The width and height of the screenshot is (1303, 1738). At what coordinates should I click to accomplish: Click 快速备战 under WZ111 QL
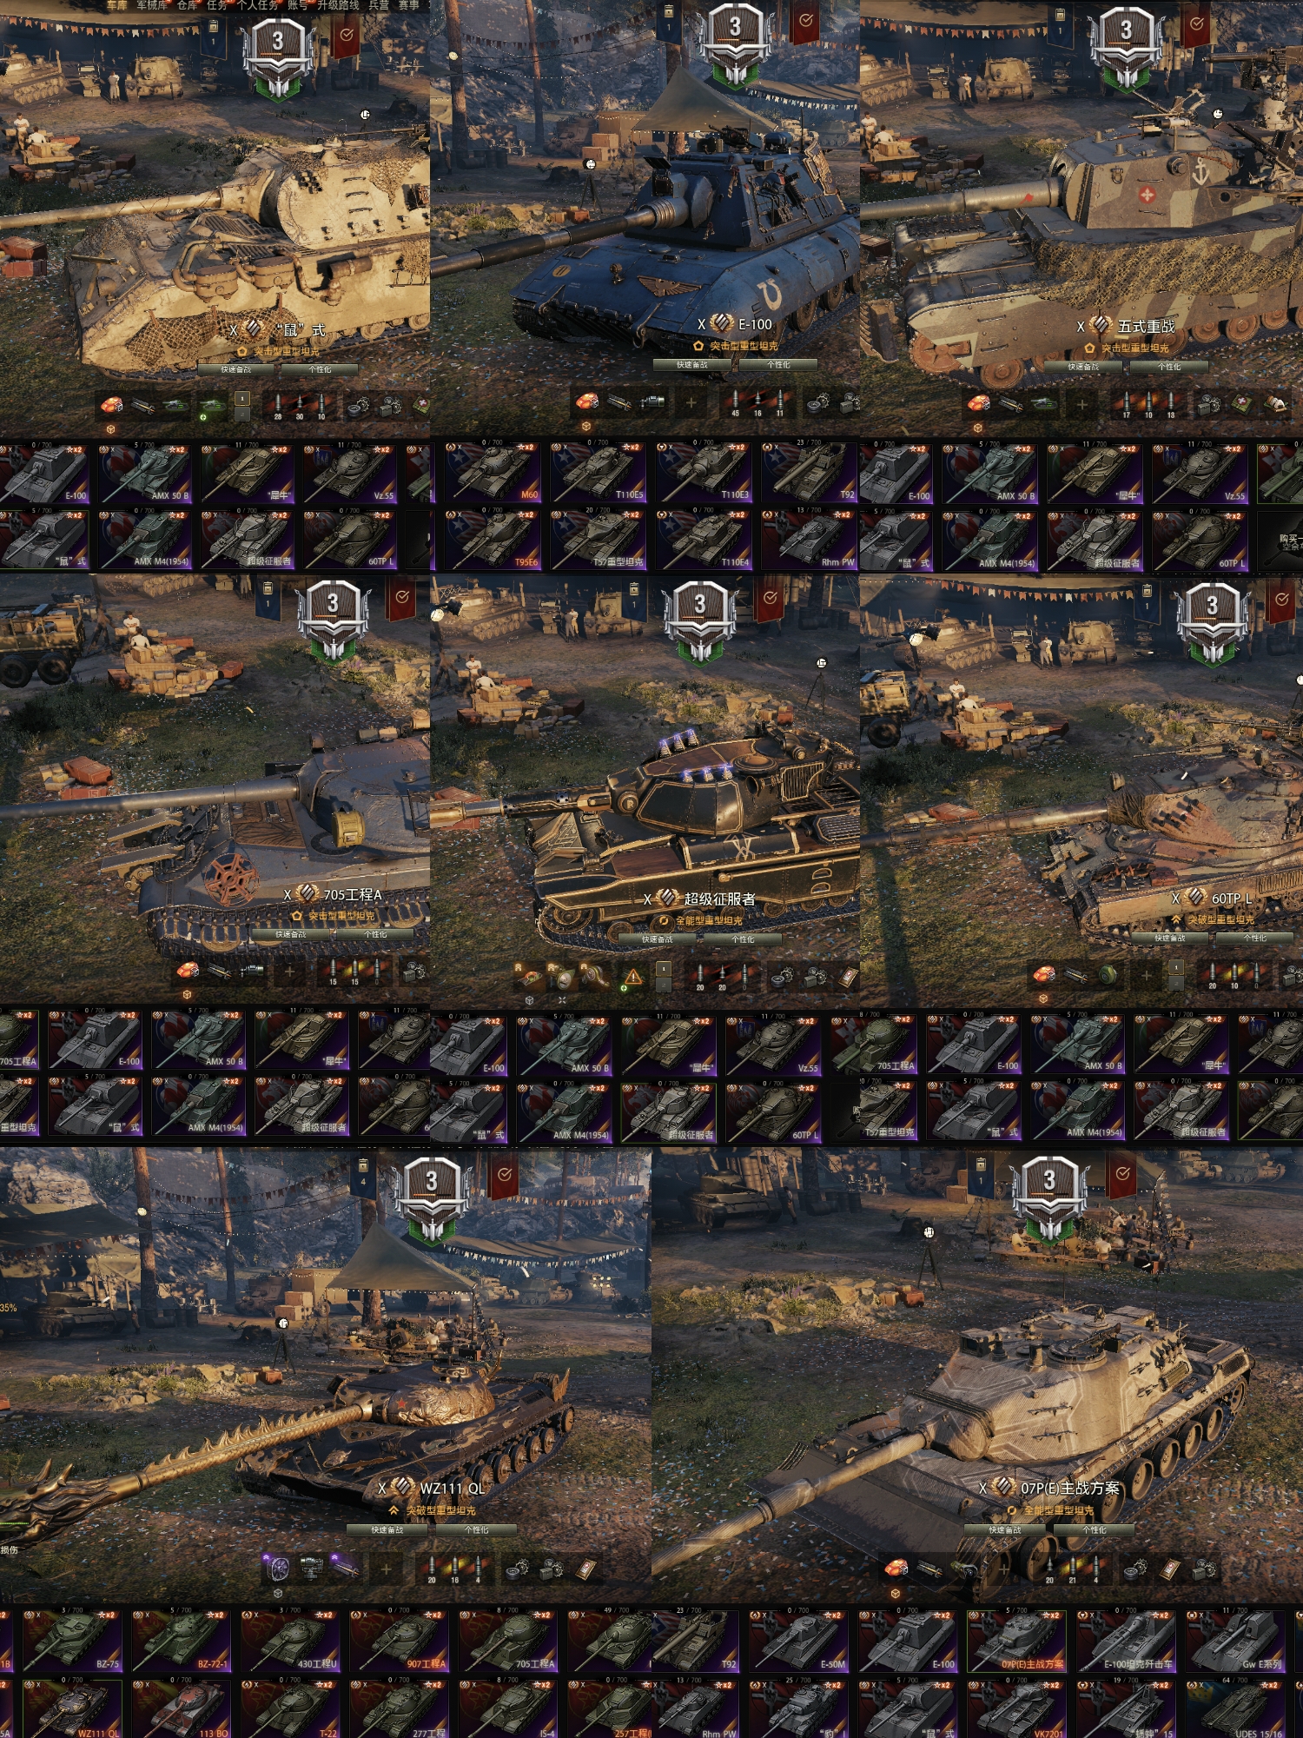pyautogui.click(x=387, y=1529)
